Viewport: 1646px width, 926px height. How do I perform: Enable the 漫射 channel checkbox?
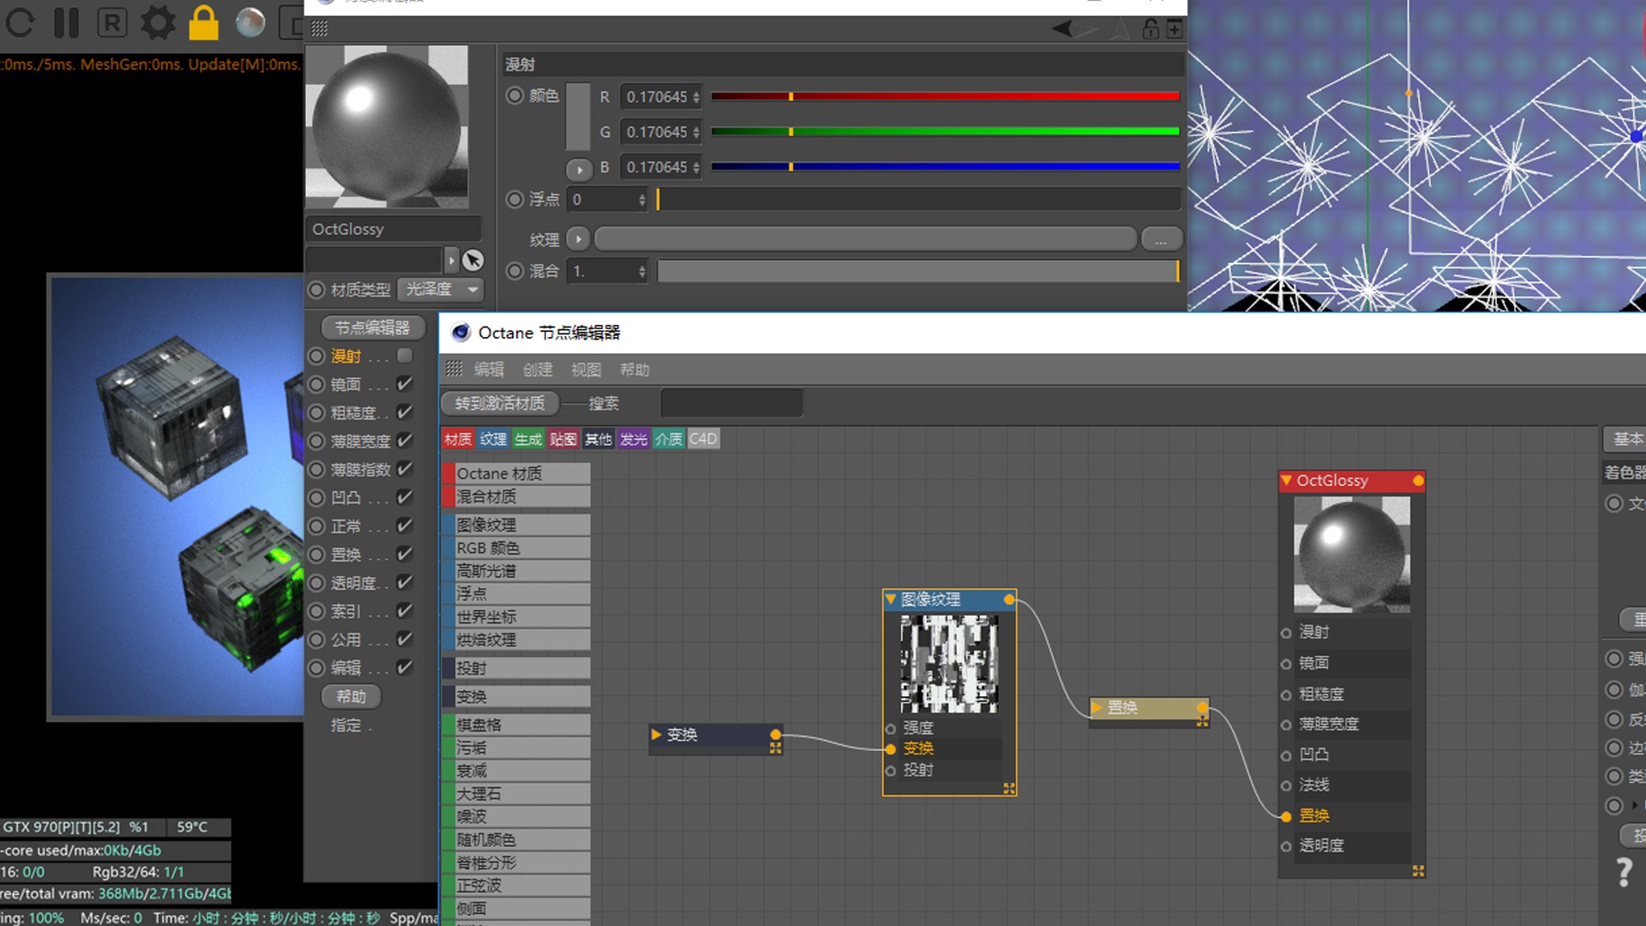[x=405, y=355]
